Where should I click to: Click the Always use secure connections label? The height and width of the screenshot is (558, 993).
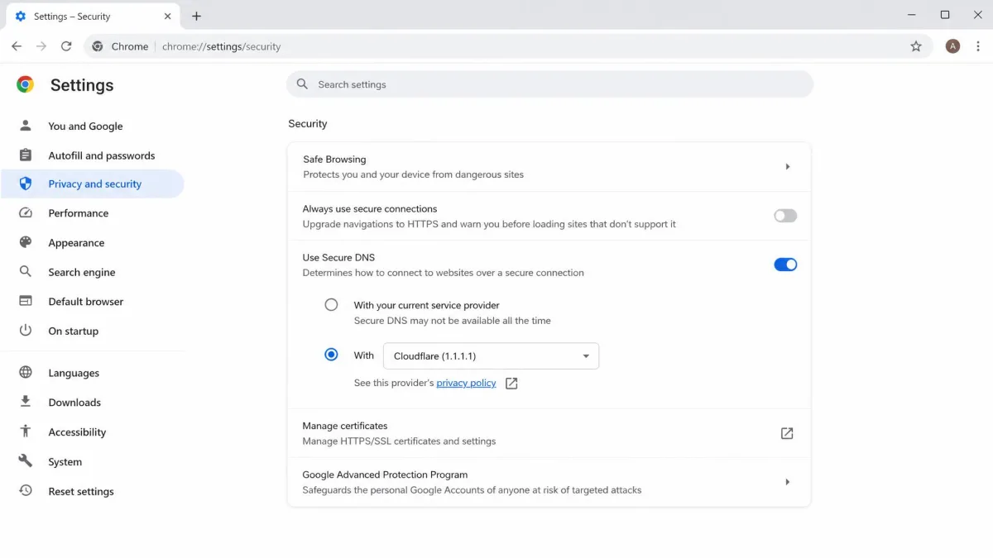(370, 208)
